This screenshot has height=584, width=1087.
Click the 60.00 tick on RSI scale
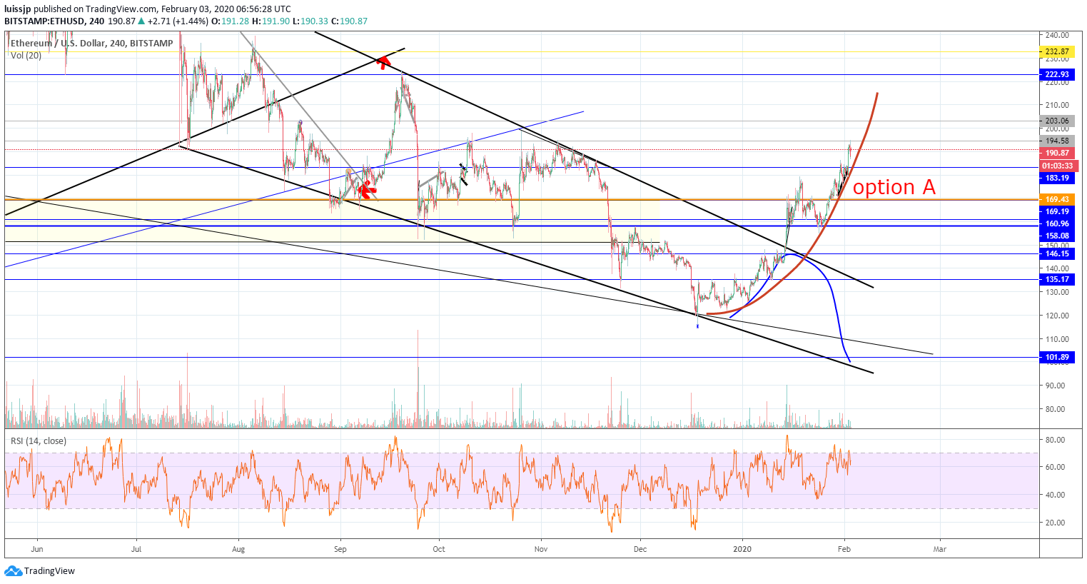[x=1055, y=467]
